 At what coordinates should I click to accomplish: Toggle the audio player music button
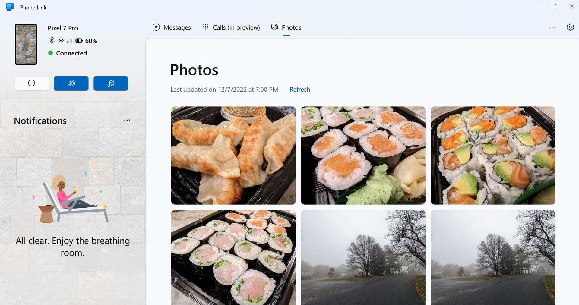(111, 83)
